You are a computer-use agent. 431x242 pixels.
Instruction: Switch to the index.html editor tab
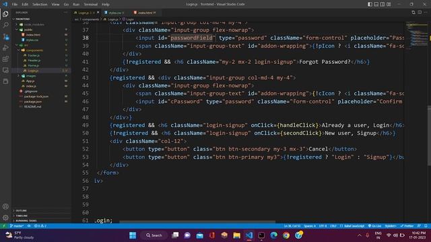145,13
